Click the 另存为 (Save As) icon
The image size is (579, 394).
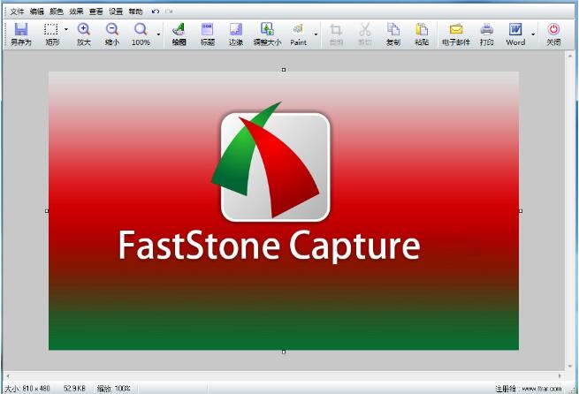[x=20, y=34]
